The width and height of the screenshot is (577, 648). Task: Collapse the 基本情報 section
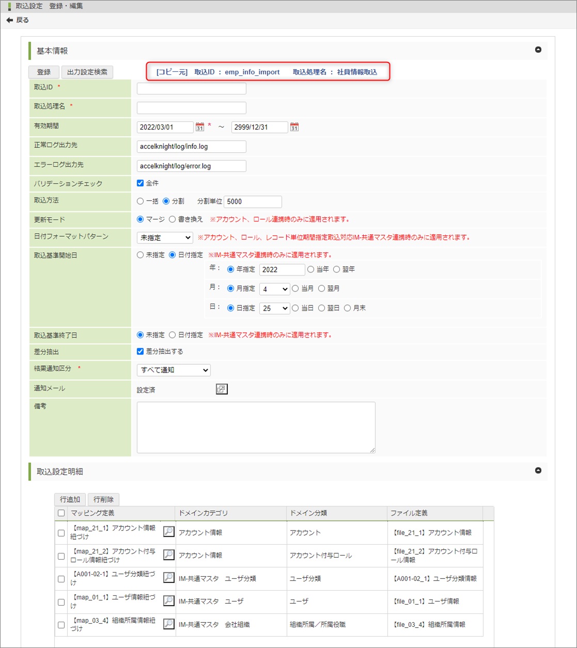coord(538,50)
